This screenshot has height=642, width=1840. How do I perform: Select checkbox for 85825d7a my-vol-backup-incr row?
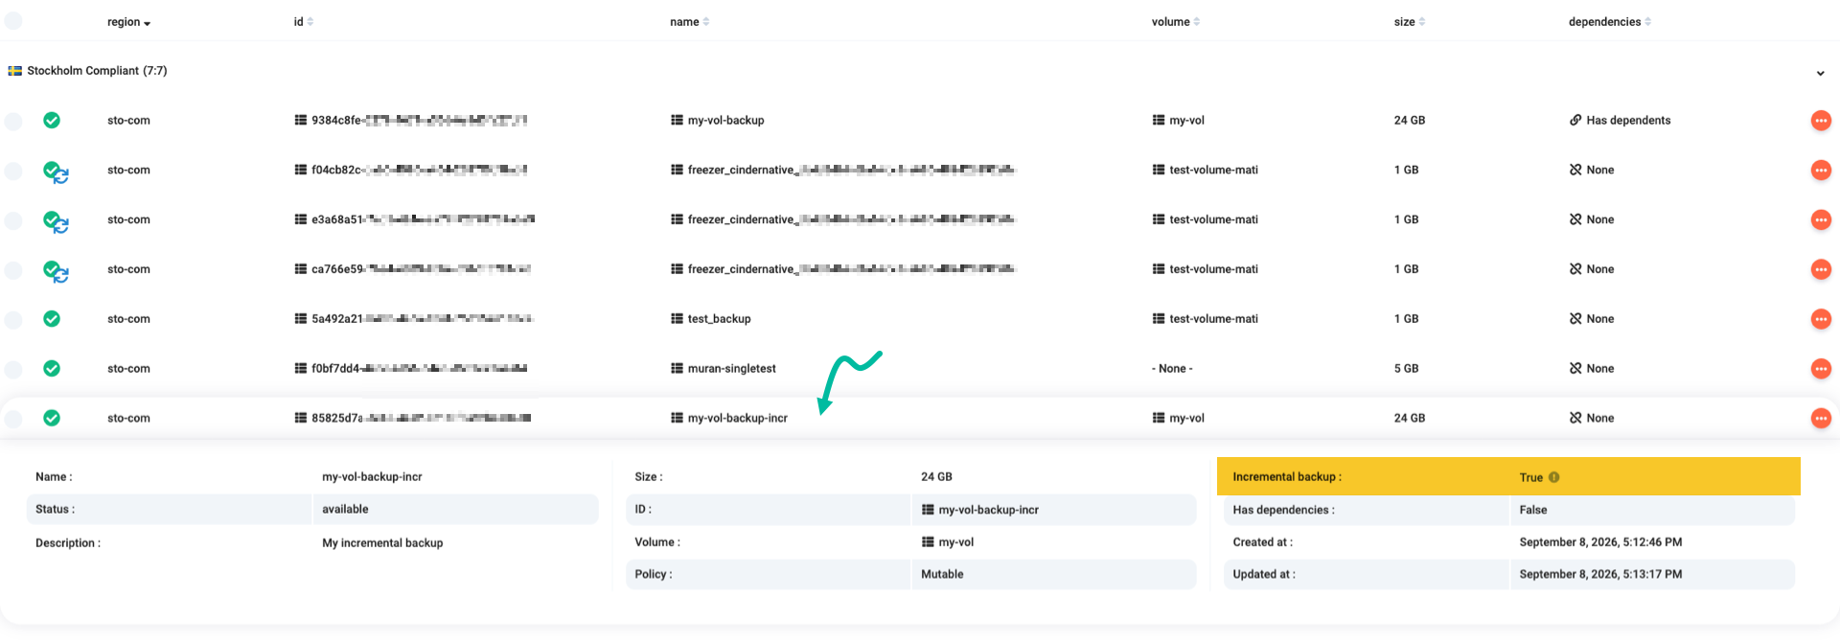click(x=13, y=420)
